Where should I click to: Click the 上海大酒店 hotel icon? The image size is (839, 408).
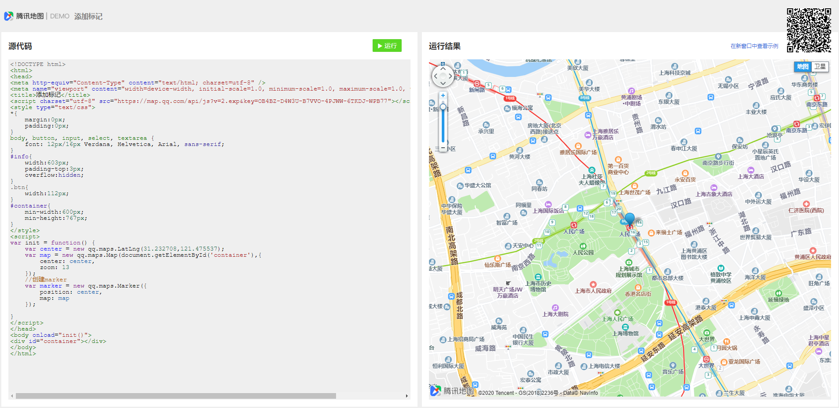tap(751, 170)
